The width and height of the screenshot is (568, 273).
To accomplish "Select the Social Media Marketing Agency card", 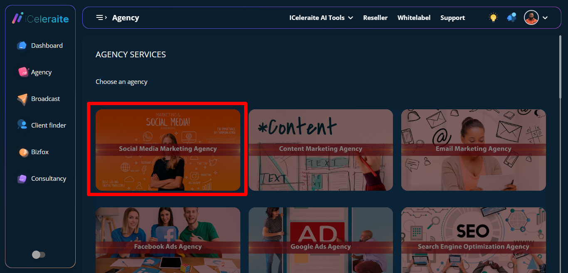I will click(x=168, y=150).
